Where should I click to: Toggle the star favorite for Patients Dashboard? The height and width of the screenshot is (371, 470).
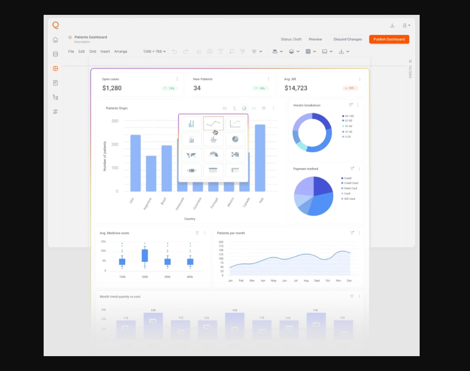coord(70,37)
